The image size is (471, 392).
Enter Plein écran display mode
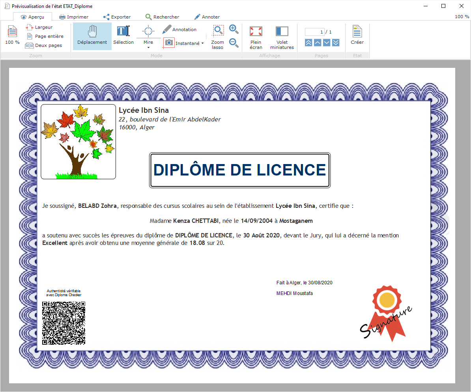pos(256,37)
